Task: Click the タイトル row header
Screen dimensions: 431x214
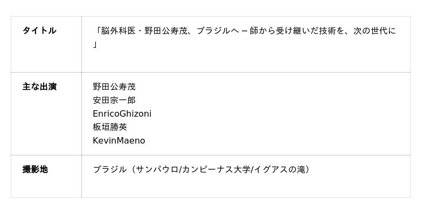Action: tap(39, 31)
